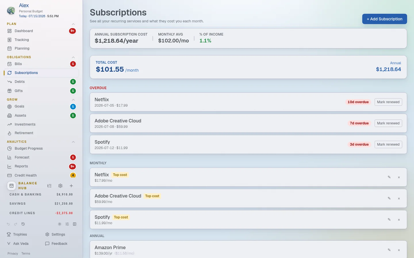The height and width of the screenshot is (258, 414).
Task: Remove Adobe Creative Cloud monthly entry
Action: (x=399, y=199)
